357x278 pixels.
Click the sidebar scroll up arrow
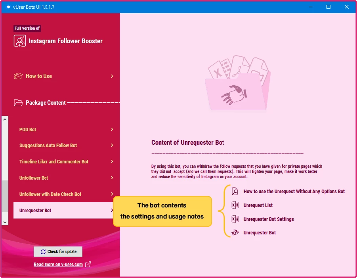[x=5, y=119]
